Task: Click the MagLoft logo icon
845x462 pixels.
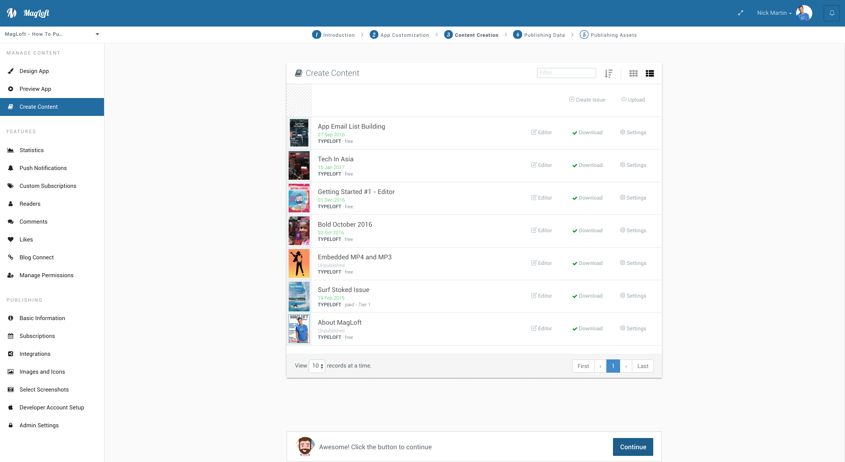Action: 12,13
